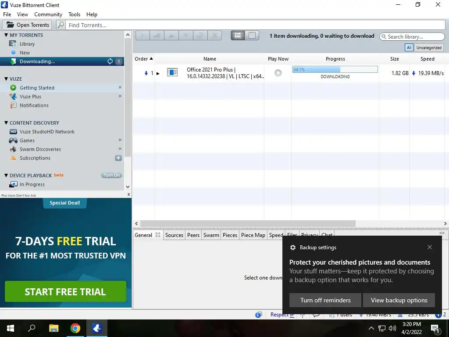Click the Windows Start button
Viewport: 449px width, 337px height.
[x=11, y=328]
